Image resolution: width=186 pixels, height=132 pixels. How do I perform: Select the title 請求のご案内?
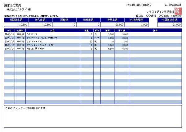tap(13, 6)
